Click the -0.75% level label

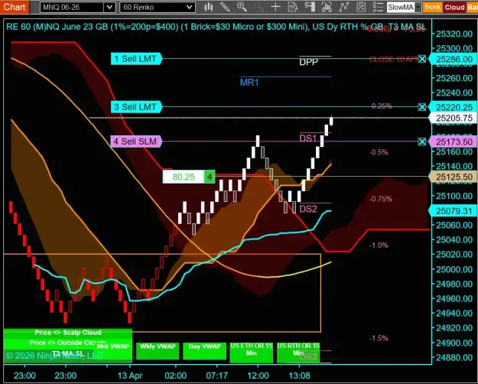tap(381, 199)
